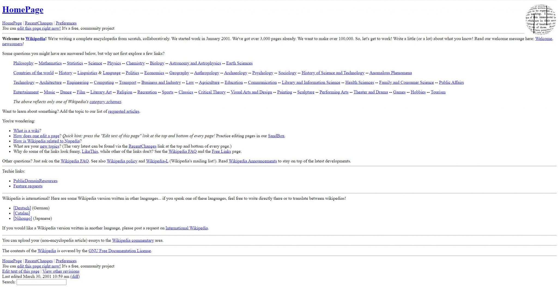
Task: Open the Chemistry link
Action: pos(135,63)
